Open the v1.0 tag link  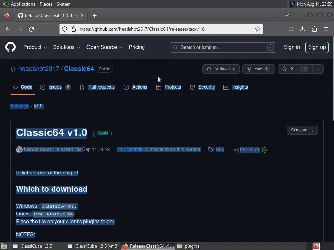[220, 150]
